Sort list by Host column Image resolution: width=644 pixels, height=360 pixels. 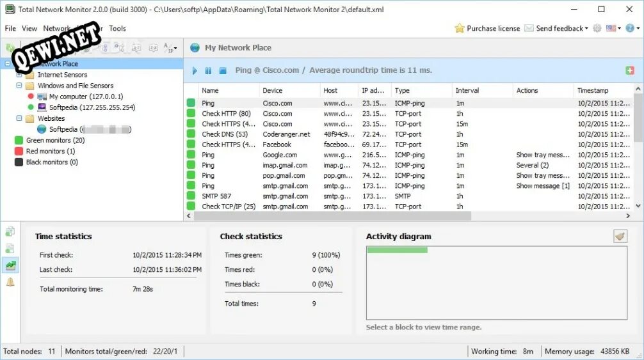click(339, 90)
